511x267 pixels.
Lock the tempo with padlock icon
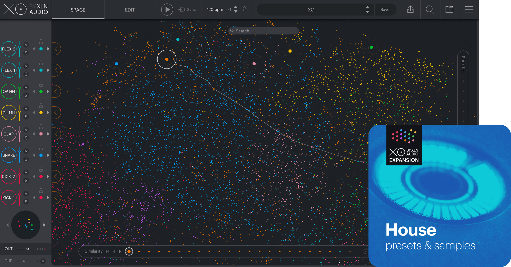[245, 9]
